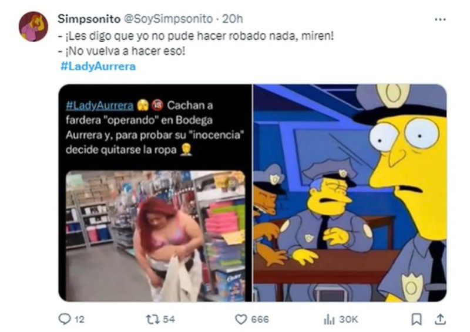Open the three-dot more options menu
Viewport: 470px width, 332px height.
coord(440,19)
